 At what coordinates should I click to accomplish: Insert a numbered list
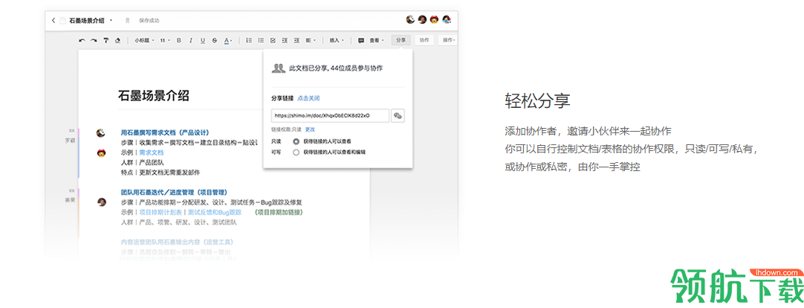249,40
